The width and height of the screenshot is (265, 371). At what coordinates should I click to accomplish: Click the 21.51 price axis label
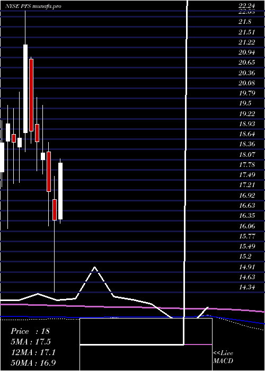[x=246, y=32]
